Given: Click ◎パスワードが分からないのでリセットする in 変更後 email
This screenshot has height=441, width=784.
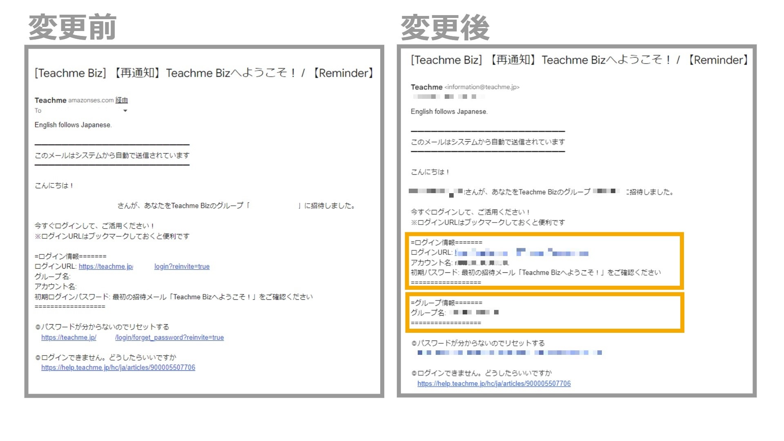Looking at the screenshot, I should [478, 343].
